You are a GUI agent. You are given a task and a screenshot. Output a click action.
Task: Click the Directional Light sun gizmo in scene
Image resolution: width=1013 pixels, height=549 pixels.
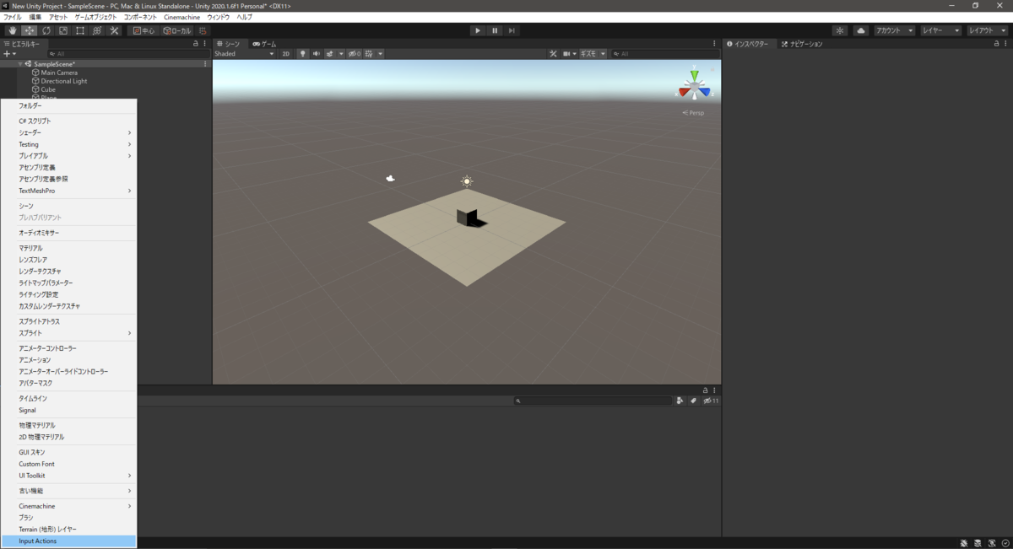tap(467, 181)
